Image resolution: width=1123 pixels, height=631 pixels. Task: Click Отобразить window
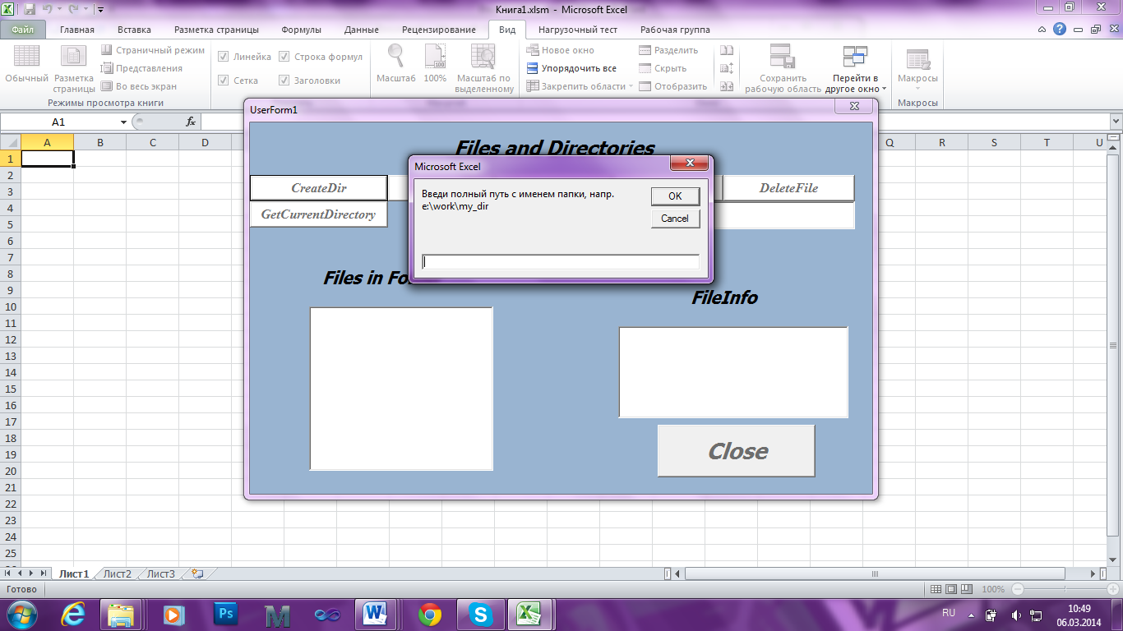(672, 86)
